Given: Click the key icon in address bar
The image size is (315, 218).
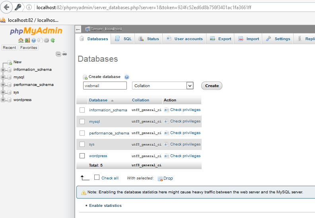Looking at the screenshot, I should (x=17, y=8).
